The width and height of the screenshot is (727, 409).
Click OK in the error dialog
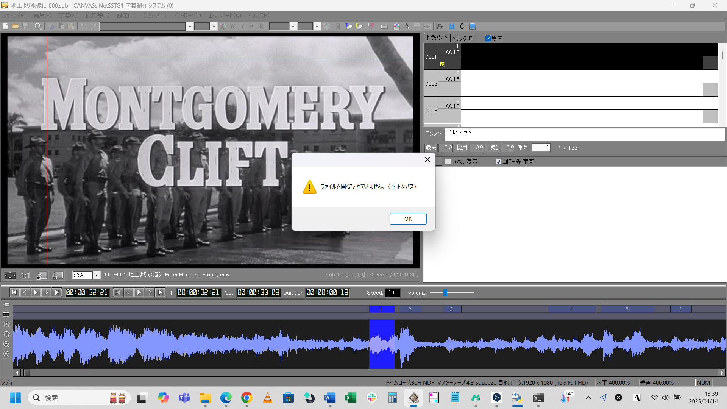pos(408,219)
